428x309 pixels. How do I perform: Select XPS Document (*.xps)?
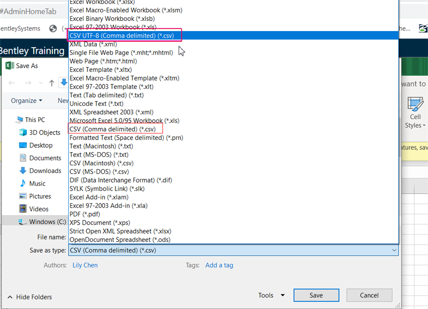233,222
